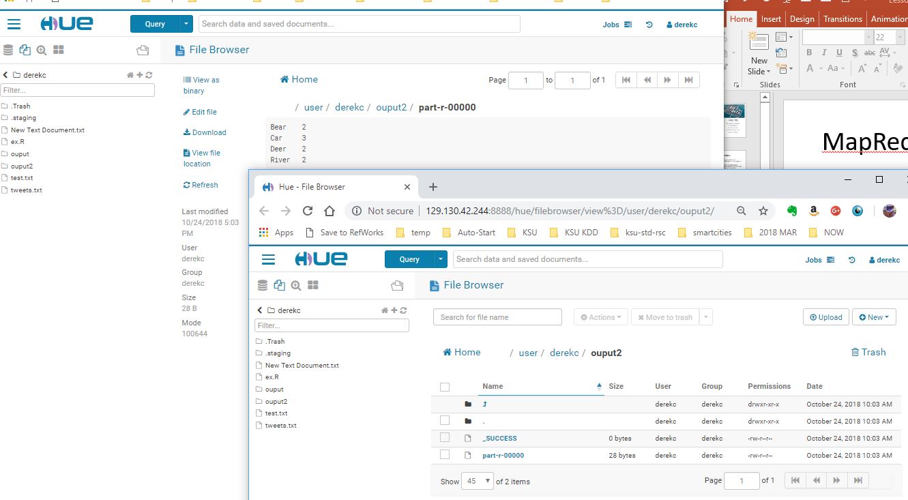Click the Upload button
Viewport: 908px width, 500px height.
[825, 317]
